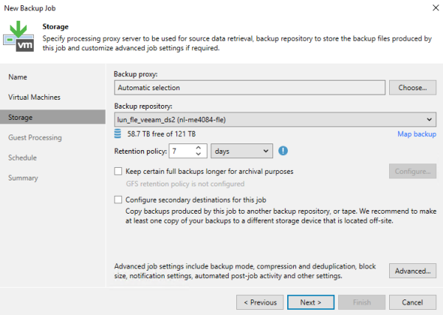Check Configure secondary destinations for this job

(x=118, y=200)
